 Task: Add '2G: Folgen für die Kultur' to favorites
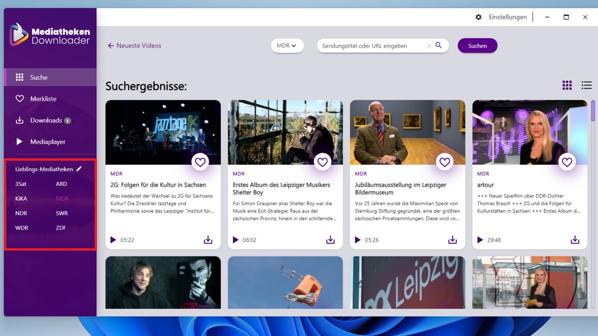click(x=200, y=162)
